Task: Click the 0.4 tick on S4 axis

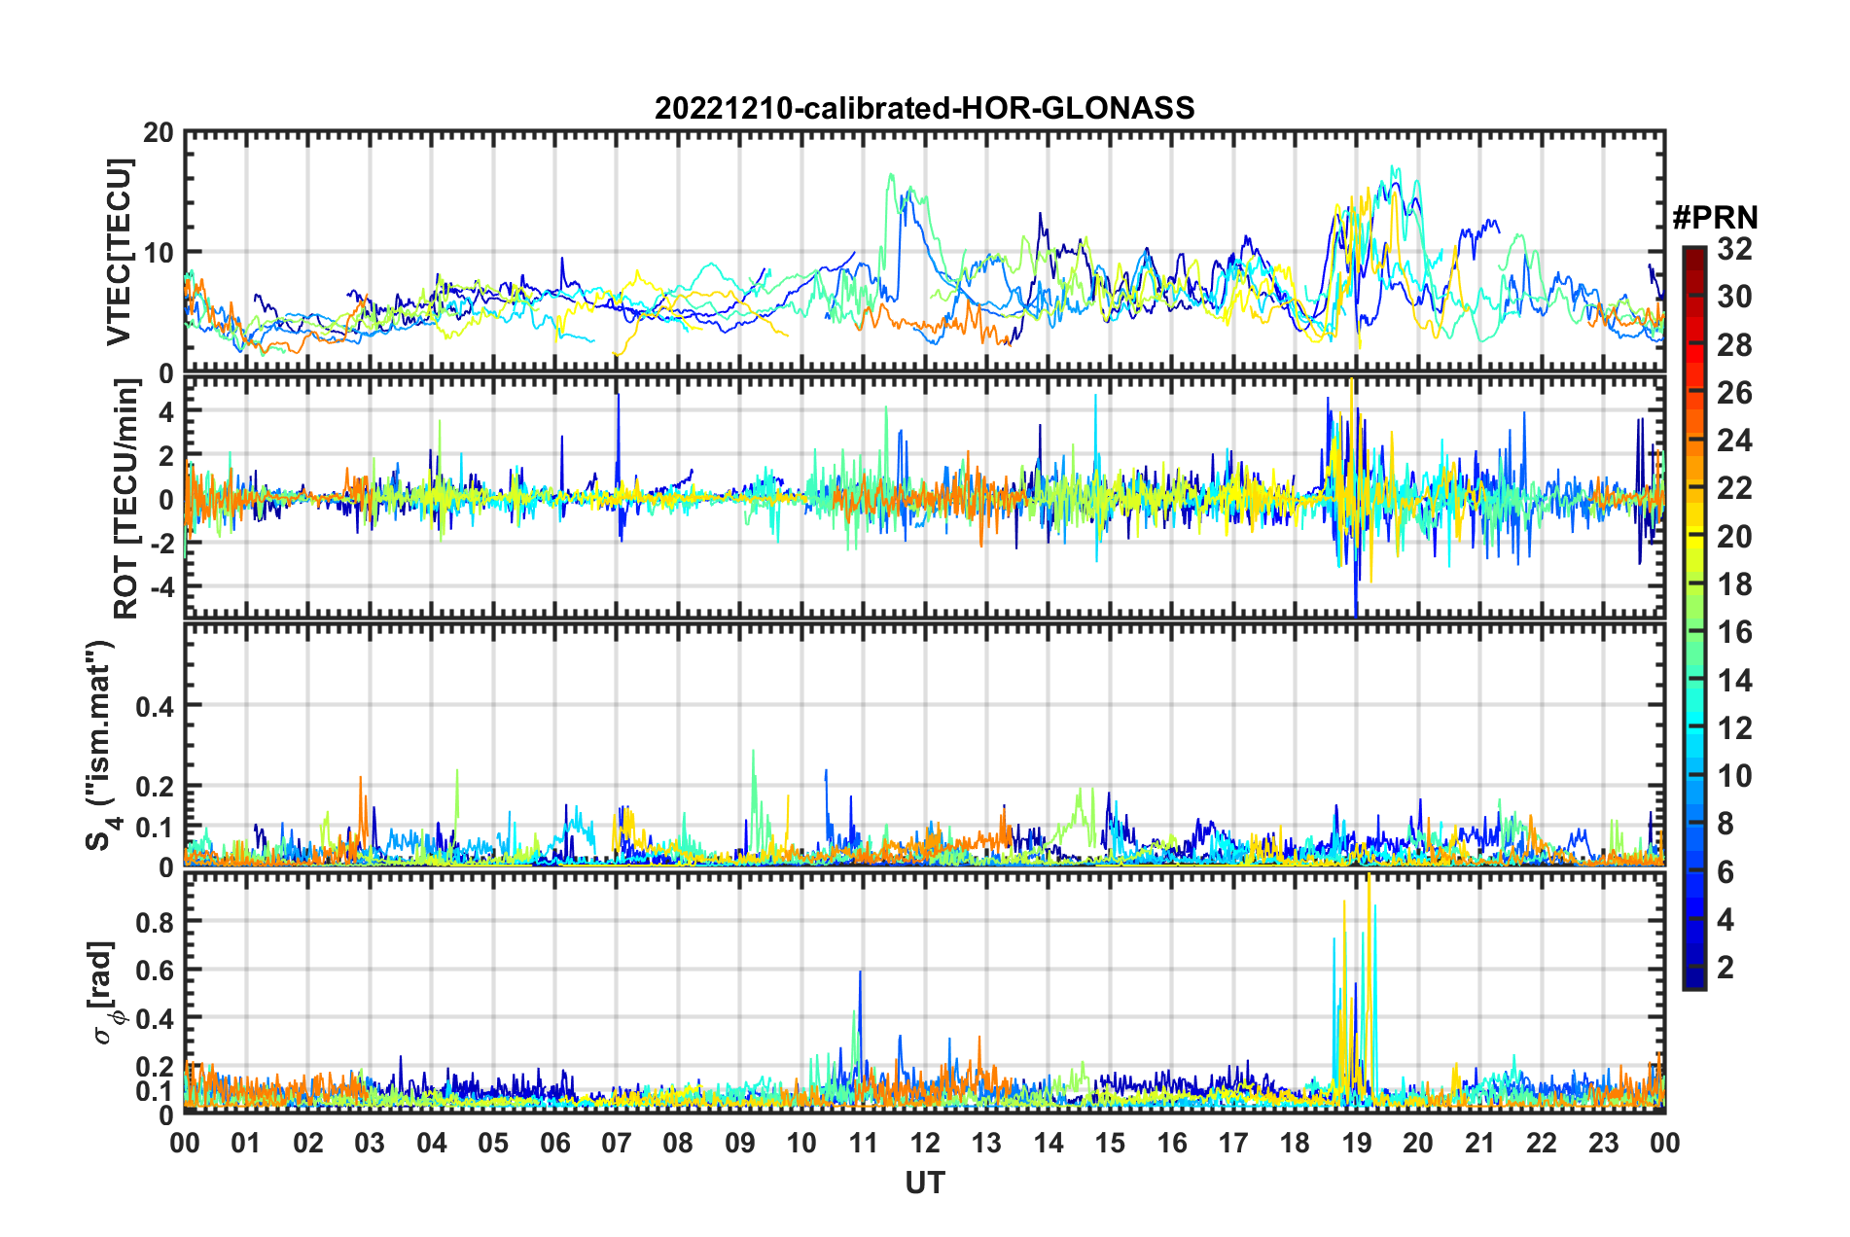Action: point(155,705)
